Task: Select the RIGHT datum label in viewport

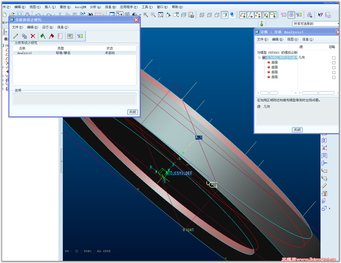Action: [x=188, y=230]
